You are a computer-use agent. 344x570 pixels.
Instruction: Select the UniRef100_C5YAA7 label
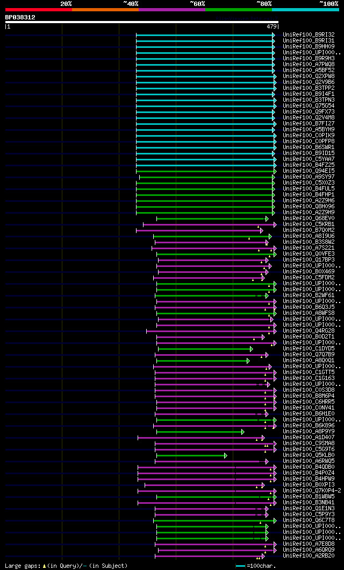309,159
